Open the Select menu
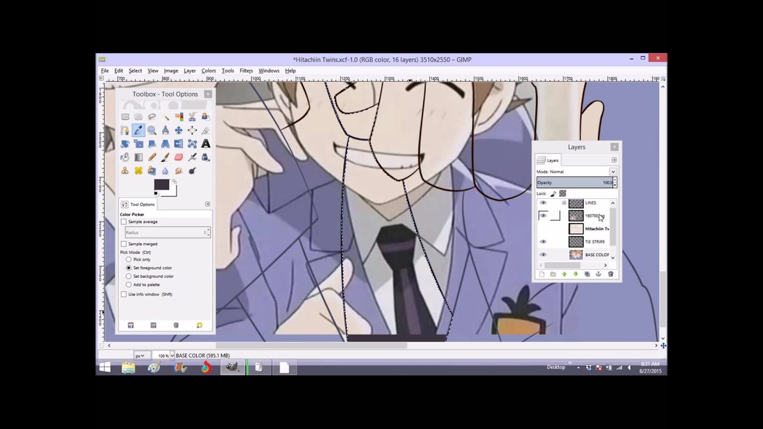The width and height of the screenshot is (763, 429). [x=135, y=71]
